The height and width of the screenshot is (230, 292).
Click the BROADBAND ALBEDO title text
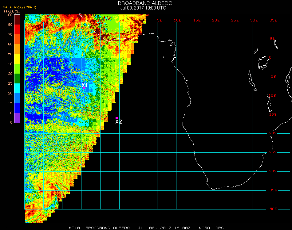[x=145, y=3]
